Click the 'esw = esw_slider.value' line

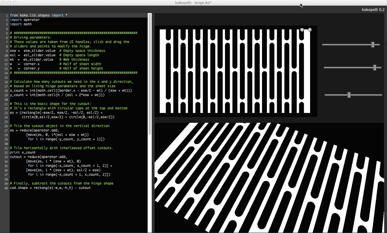[33, 51]
